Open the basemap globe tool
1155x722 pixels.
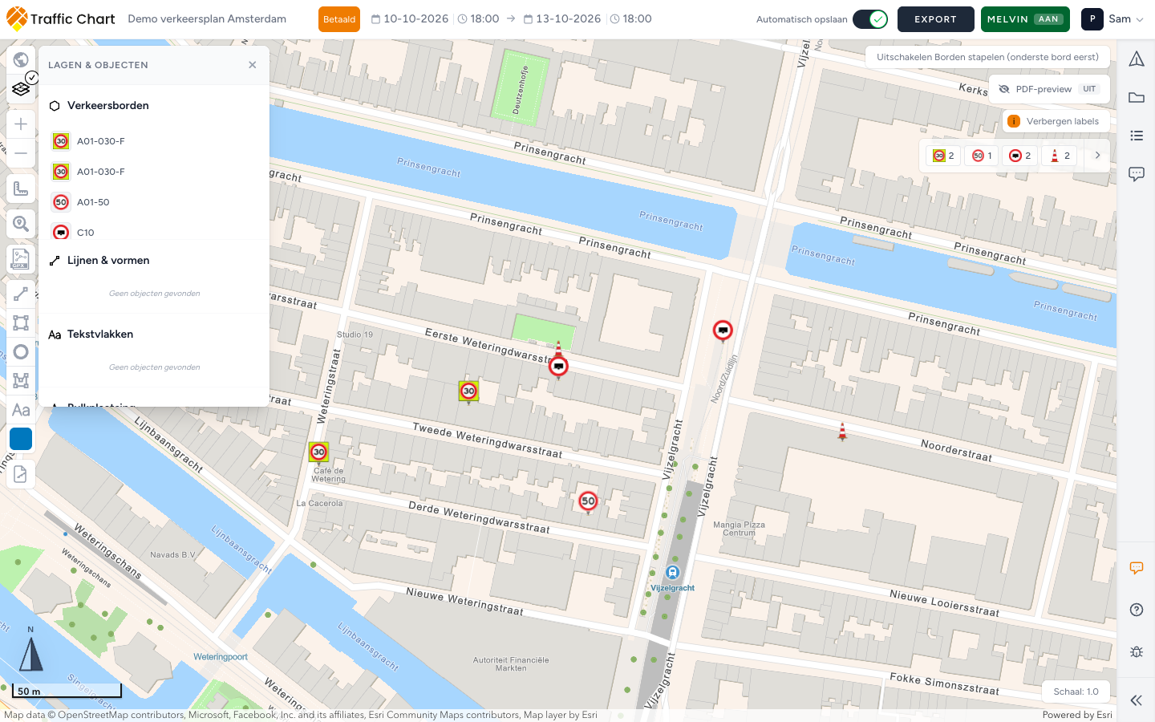[x=21, y=59]
